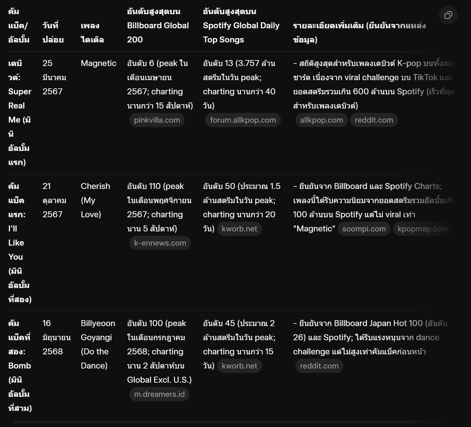Click the Billboard Global 200 column header
The width and height of the screenshot is (471, 427).
click(158, 26)
